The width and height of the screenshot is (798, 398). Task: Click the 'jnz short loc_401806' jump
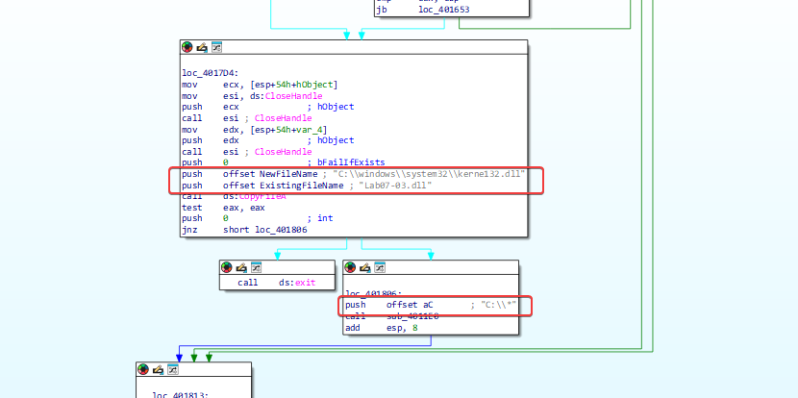(x=244, y=230)
